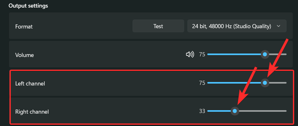Click the Volume level value 75
Image resolution: width=298 pixels, height=126 pixels.
point(202,55)
